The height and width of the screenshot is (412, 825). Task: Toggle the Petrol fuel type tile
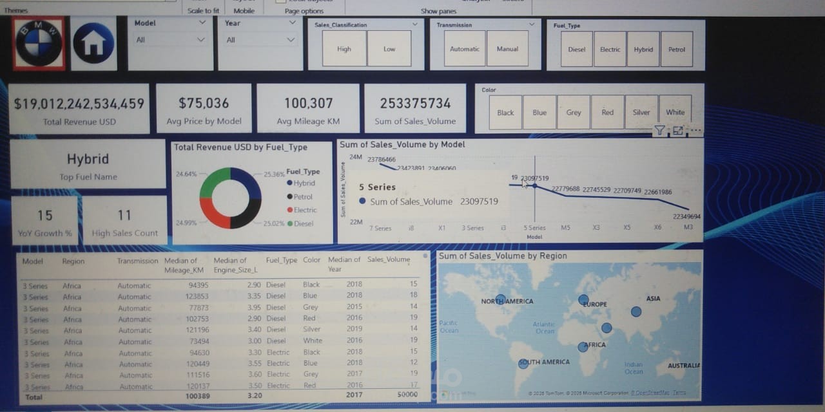[x=677, y=50]
